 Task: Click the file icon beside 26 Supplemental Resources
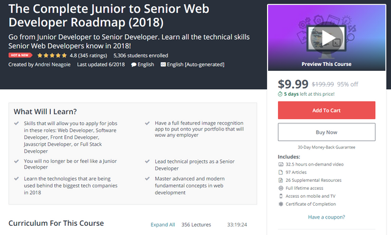point(281,180)
